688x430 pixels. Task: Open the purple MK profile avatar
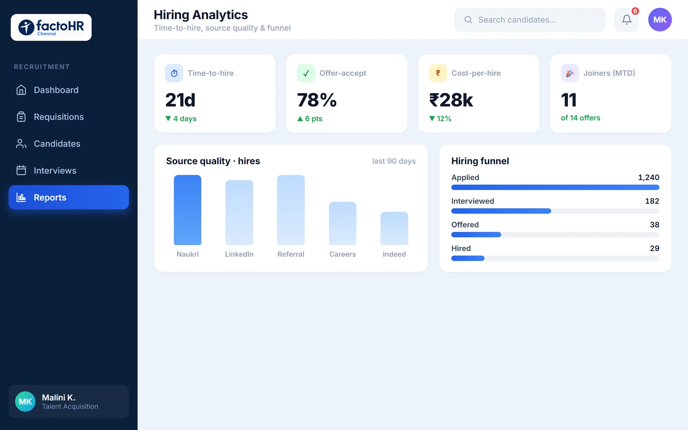point(660,20)
